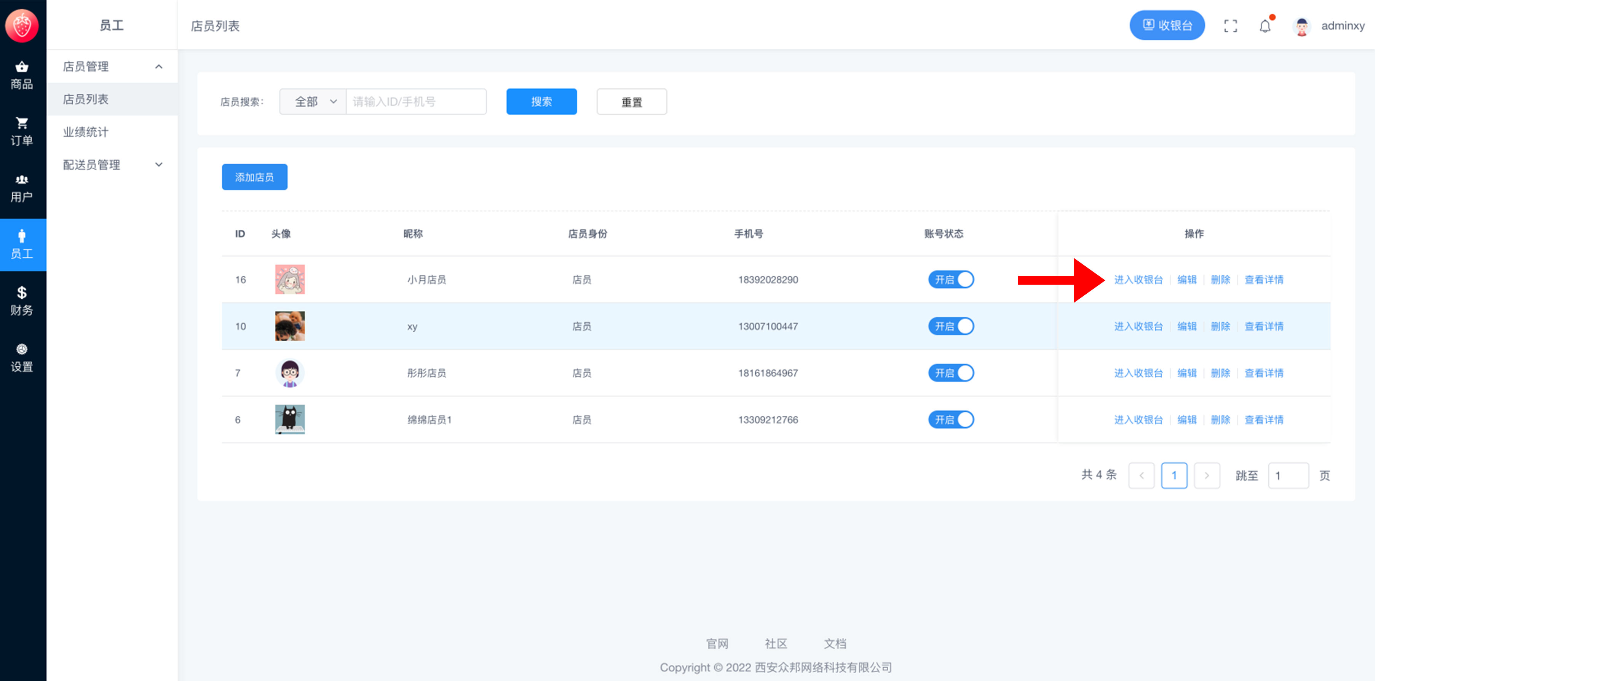Viewport: 1611px width, 681px height.
Task: Click the 账号状态 column header
Action: [944, 234]
